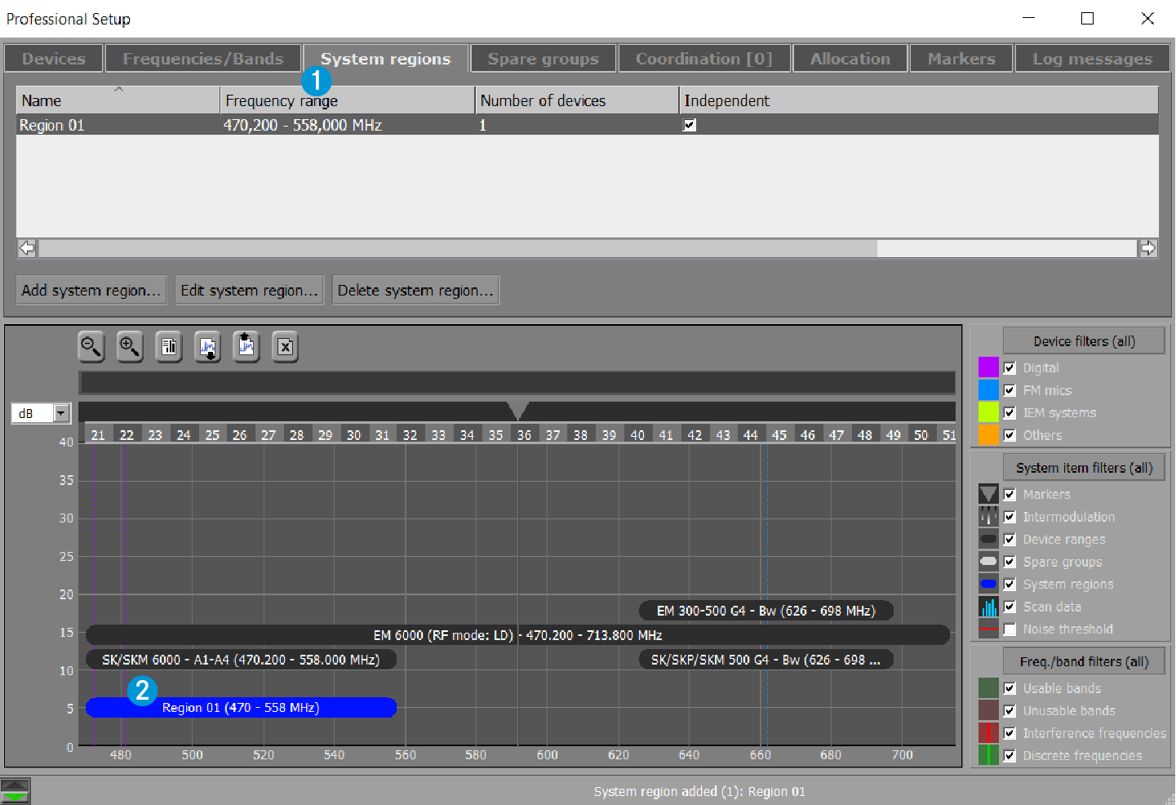
Task: Enable the Noise threshold checkbox
Action: click(1010, 629)
